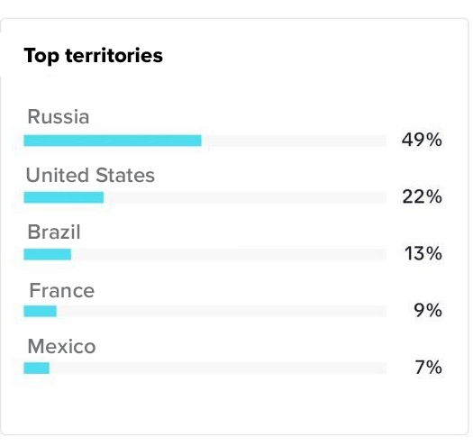Click the Russia progress bar

pos(205,141)
